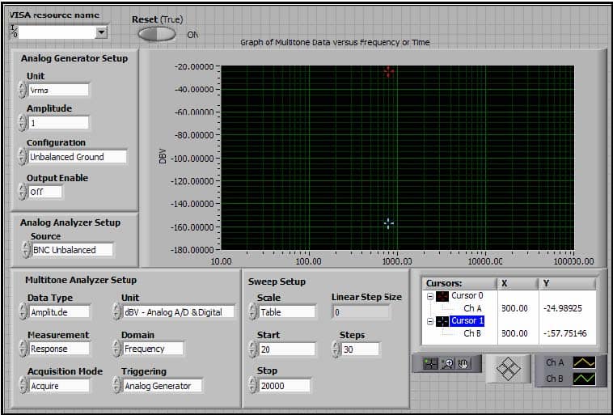Select the pan hand tool
Image resolution: width=613 pixels, height=415 pixels.
(463, 364)
